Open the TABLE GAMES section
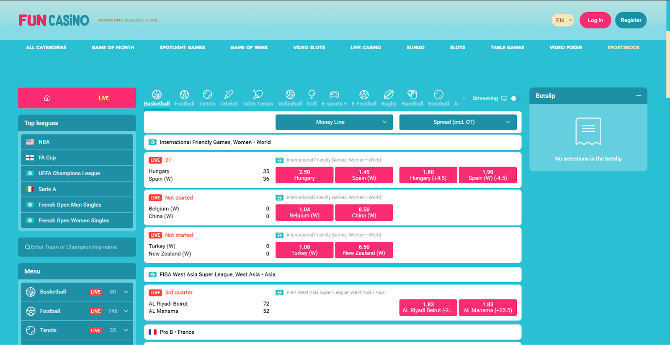670x345 pixels. click(x=507, y=48)
